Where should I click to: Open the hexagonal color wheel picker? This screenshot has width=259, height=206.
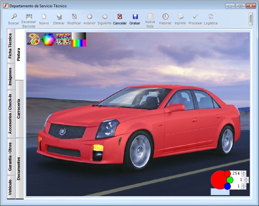click(48, 39)
